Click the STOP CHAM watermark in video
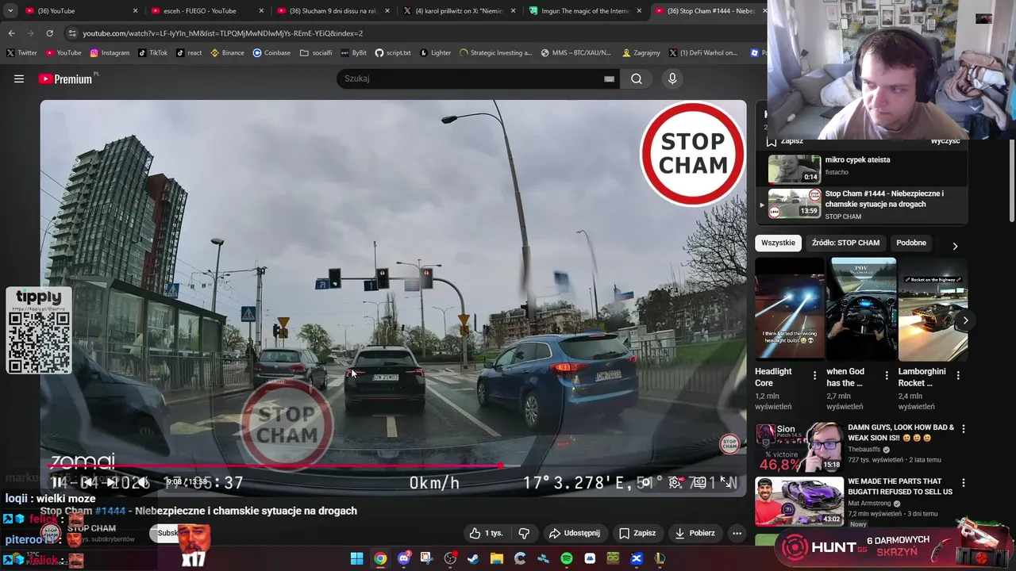Screen dimensions: 1016x571 tap(729, 444)
